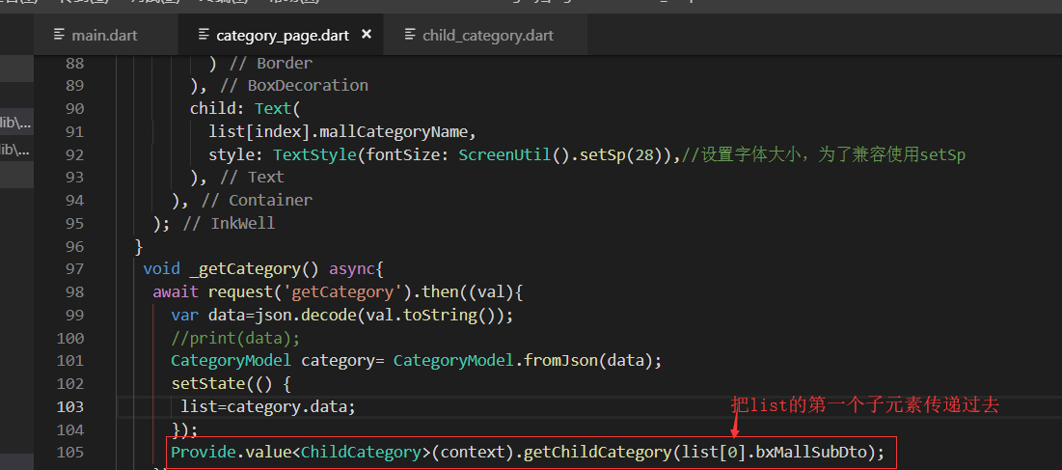Click the category_page.dart file icon

coord(204,35)
